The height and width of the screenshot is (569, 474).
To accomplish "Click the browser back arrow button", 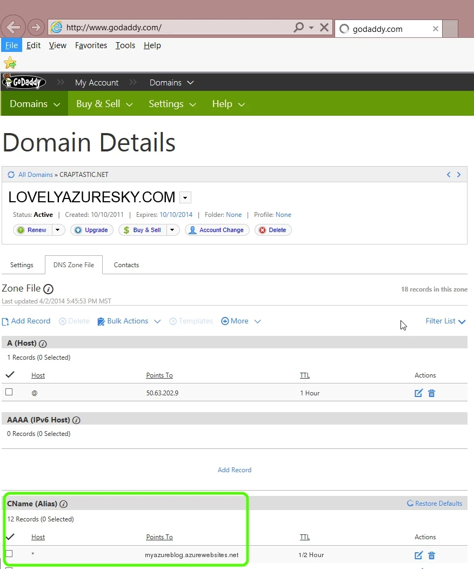I will [x=14, y=28].
